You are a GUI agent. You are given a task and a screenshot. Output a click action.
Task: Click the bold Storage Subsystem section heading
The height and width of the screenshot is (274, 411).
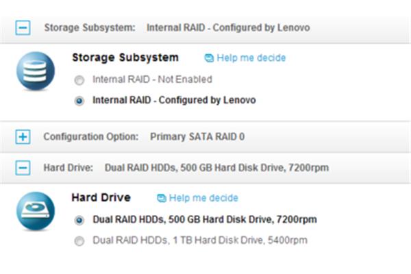pos(125,58)
